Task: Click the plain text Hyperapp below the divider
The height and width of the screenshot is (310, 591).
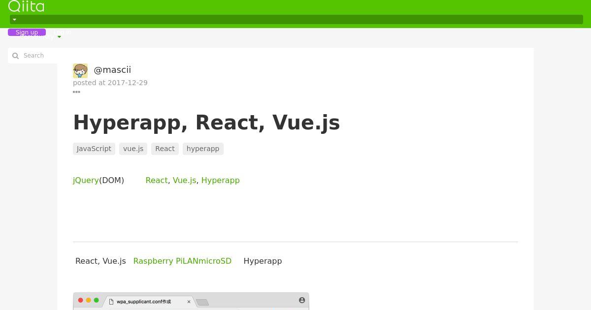Action: tap(263, 261)
